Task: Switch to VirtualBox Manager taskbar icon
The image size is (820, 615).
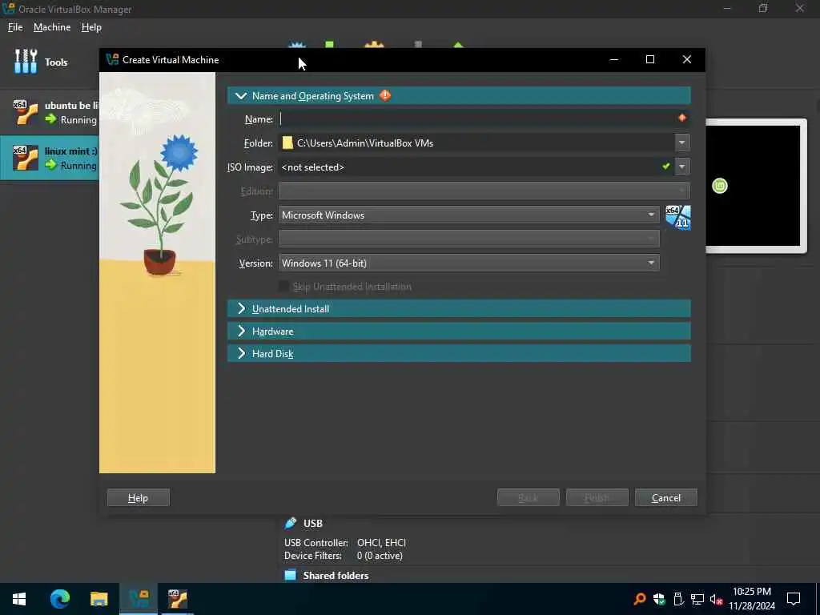Action: click(x=139, y=599)
